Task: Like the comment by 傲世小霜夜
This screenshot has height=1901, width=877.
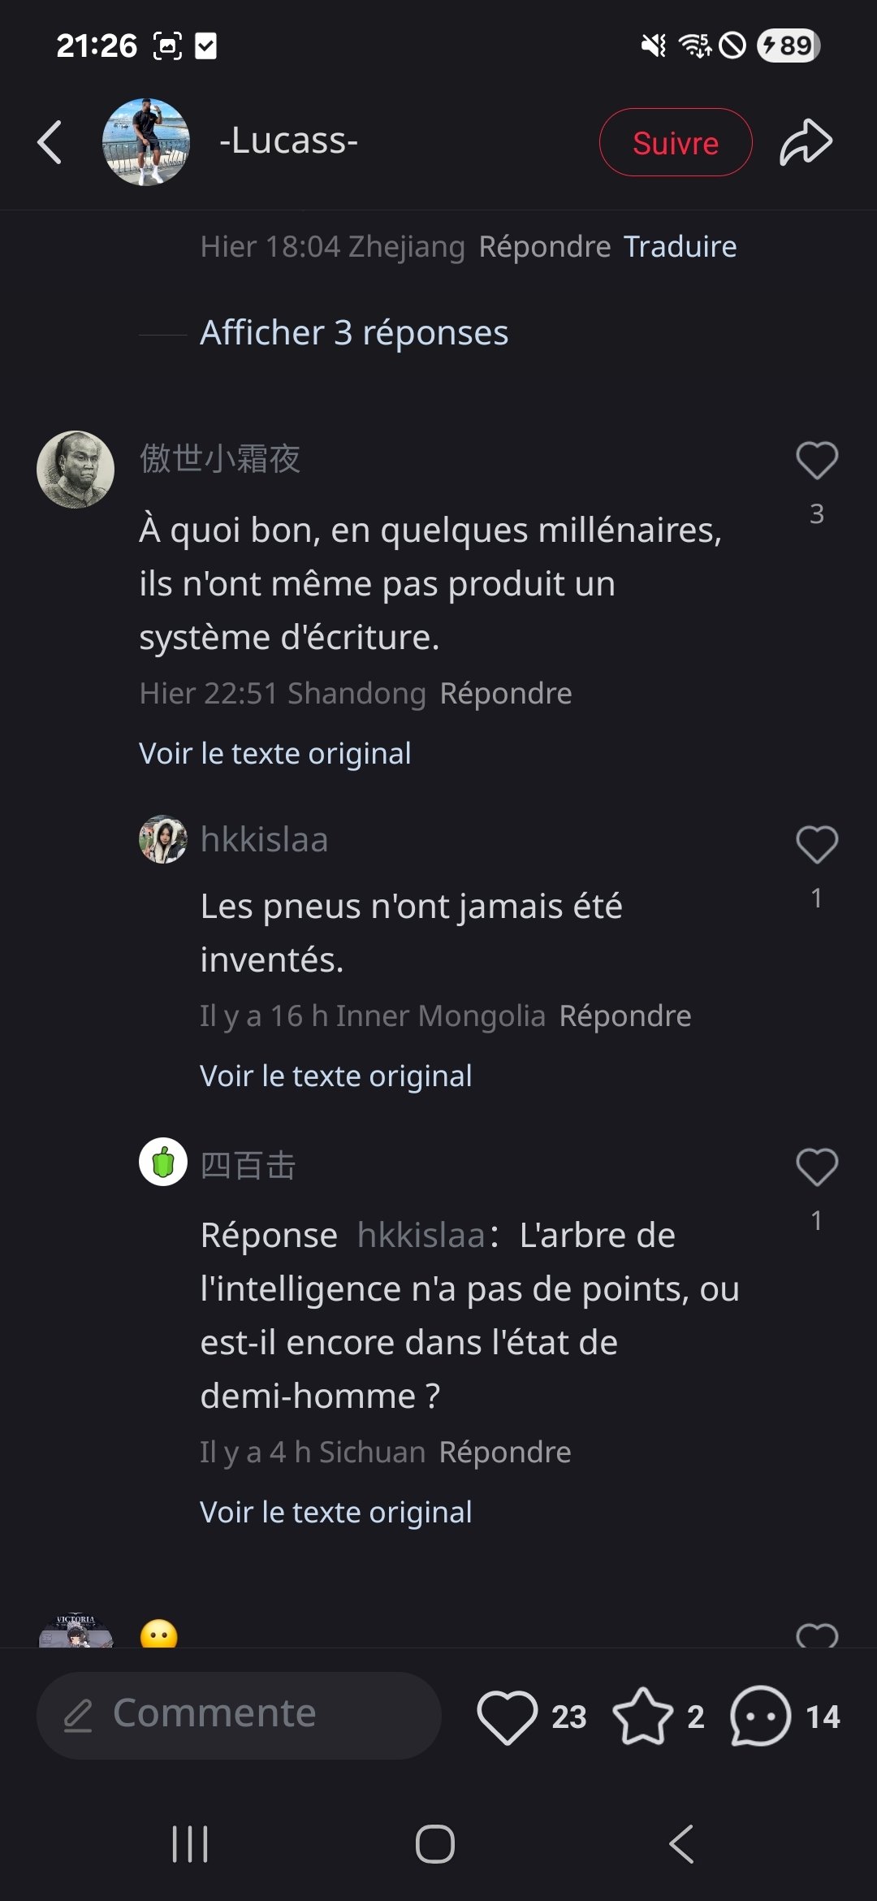Action: click(x=816, y=461)
